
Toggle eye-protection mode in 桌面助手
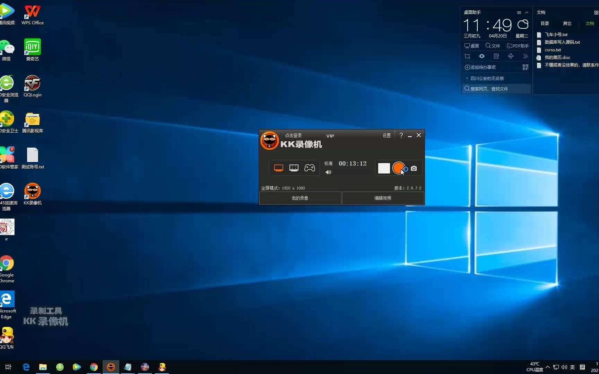point(482,56)
